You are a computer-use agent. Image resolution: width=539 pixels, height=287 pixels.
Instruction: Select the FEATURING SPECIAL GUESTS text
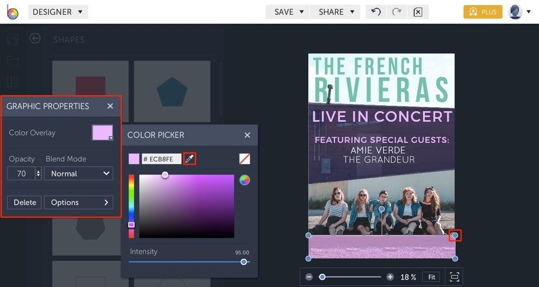tap(382, 140)
